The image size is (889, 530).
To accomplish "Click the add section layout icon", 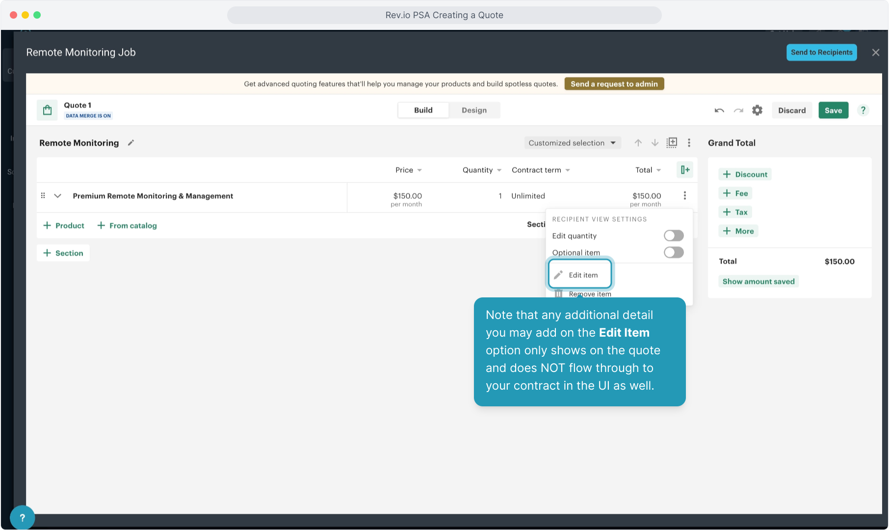I will click(x=672, y=143).
